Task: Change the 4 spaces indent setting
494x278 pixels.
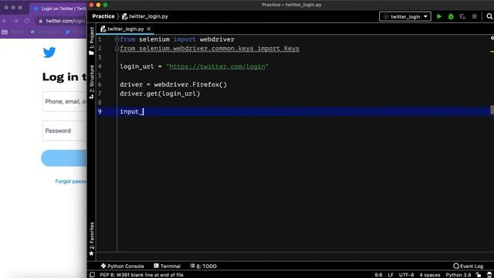Action: (x=430, y=275)
